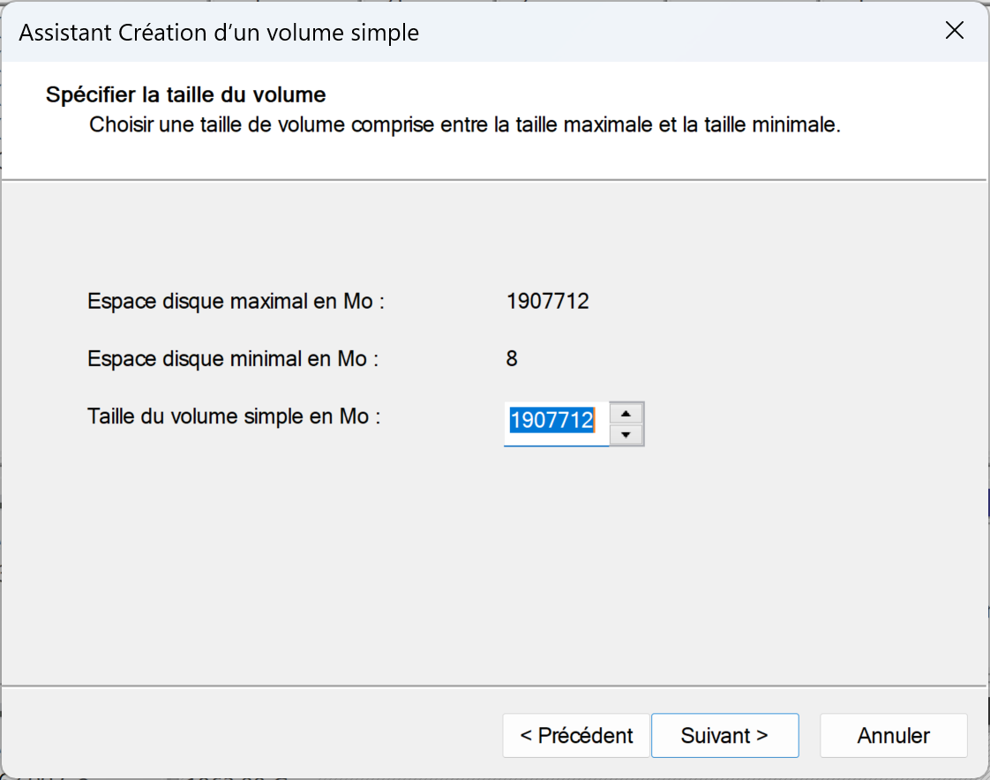Increase volume size with the up arrow
990x780 pixels.
(626, 413)
